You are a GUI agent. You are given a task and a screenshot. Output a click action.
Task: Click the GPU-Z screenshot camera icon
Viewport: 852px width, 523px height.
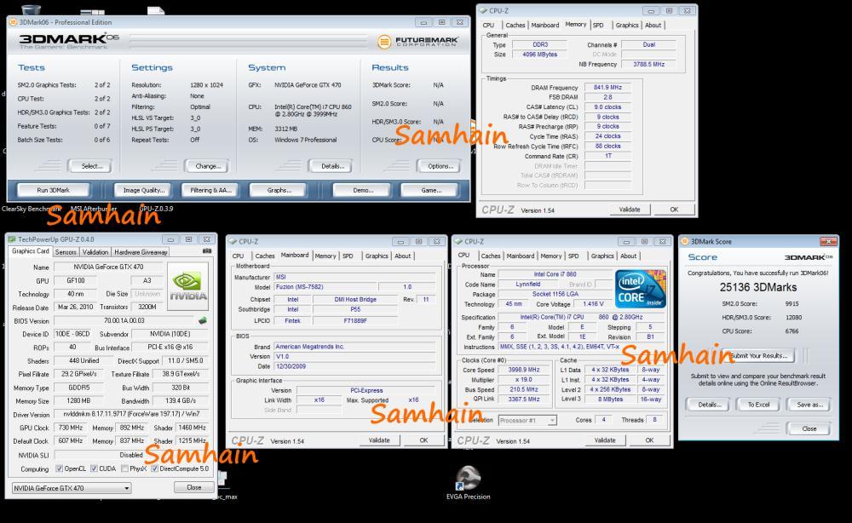pos(207,251)
